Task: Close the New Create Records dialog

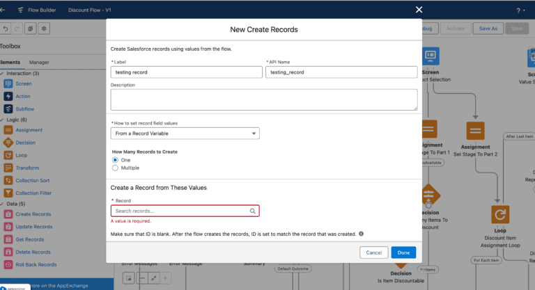Action: coord(419,10)
